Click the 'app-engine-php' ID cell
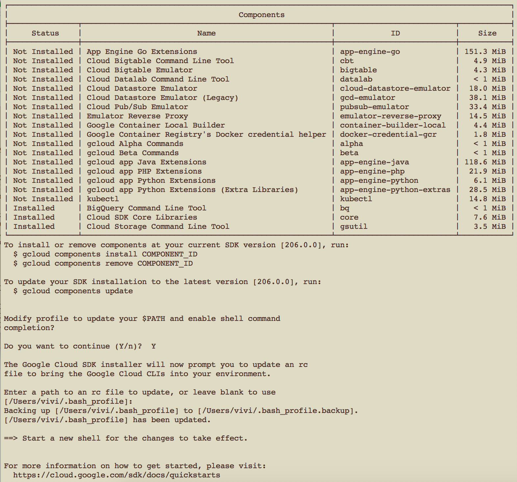Image resolution: width=517 pixels, height=482 pixels. (x=372, y=171)
